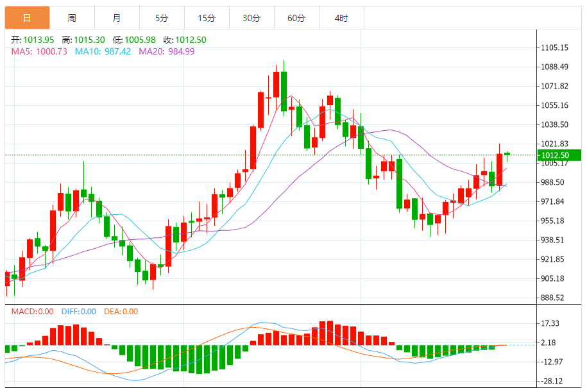Click the 1055.16 price axis label
This screenshot has width=587, height=388.
[x=554, y=105]
